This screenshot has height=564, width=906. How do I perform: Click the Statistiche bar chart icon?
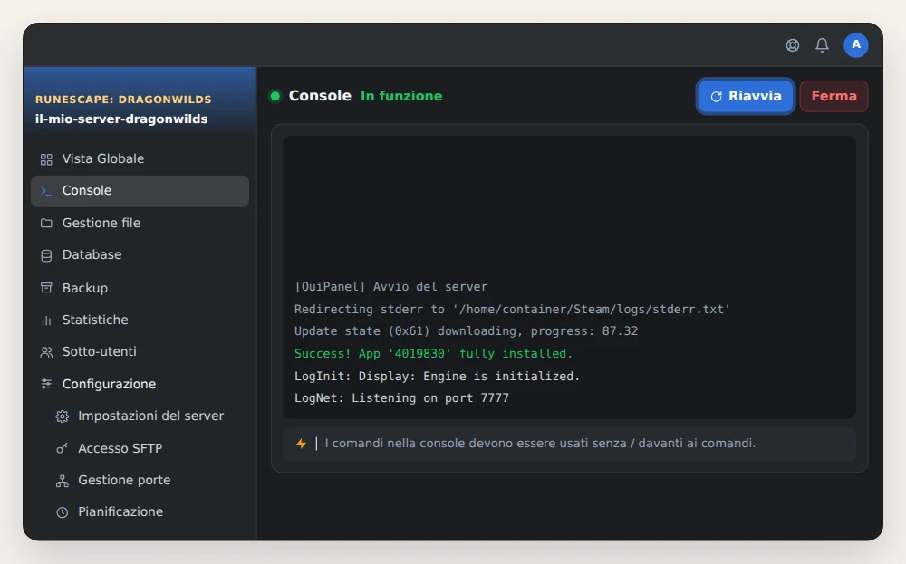point(46,320)
